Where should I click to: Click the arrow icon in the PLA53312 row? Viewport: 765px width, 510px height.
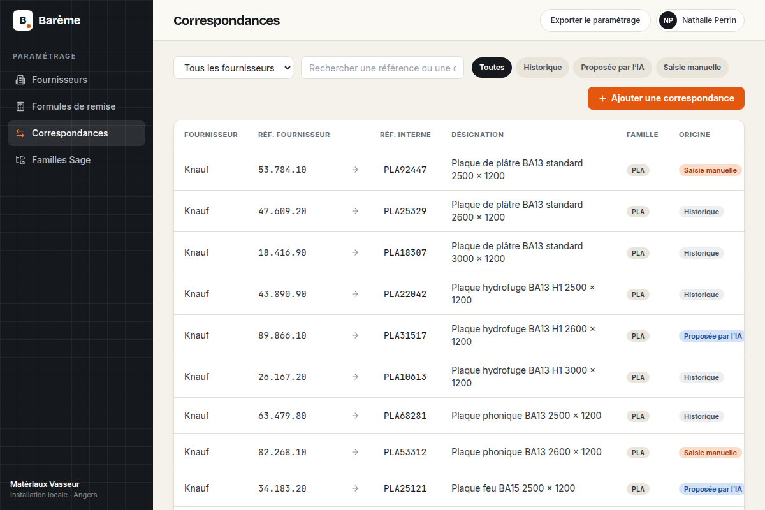click(355, 452)
